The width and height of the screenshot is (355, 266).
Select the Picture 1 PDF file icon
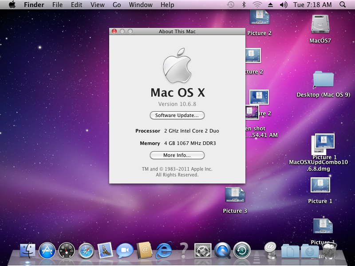point(323,226)
